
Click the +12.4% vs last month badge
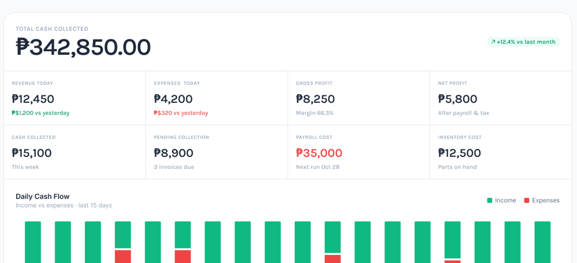tap(523, 42)
